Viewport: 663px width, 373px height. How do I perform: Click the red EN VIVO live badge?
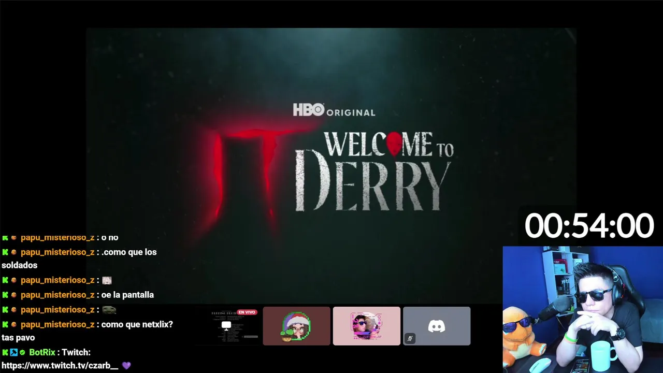247,312
